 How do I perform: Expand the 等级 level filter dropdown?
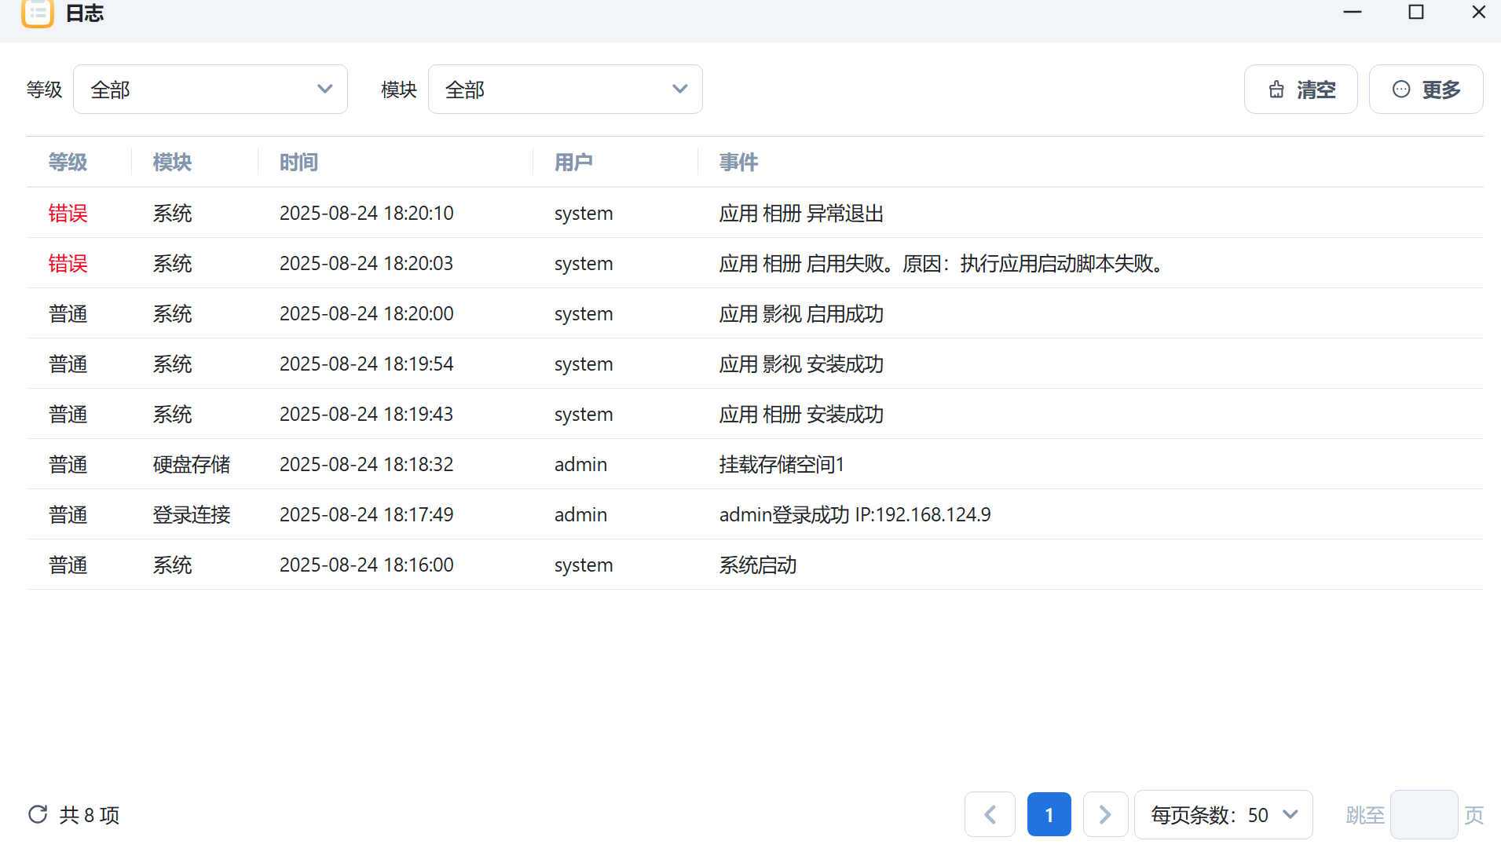pyautogui.click(x=211, y=90)
